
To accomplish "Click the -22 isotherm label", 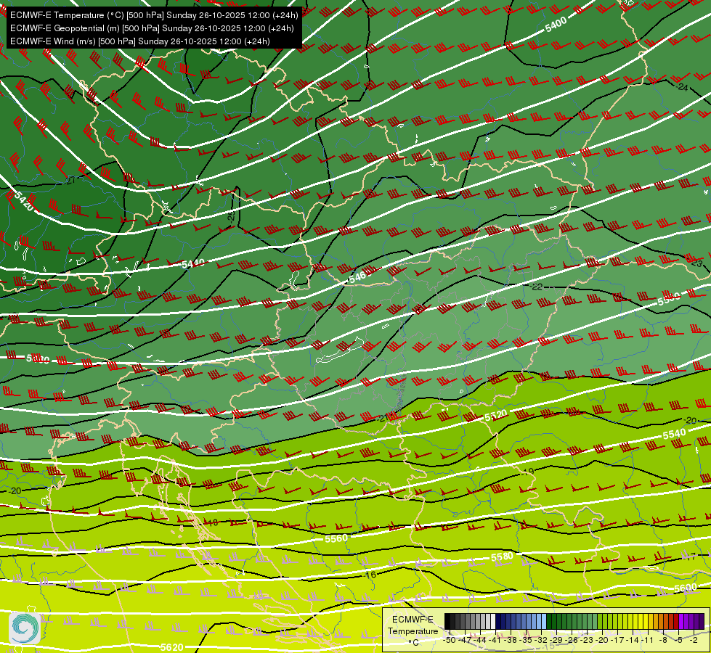I will tap(536, 287).
